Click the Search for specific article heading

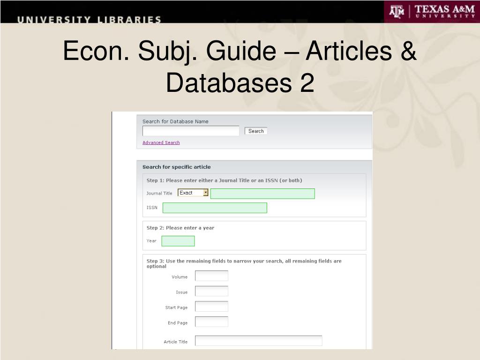click(176, 167)
